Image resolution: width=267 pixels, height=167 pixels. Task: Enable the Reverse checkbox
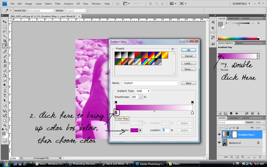(219, 70)
